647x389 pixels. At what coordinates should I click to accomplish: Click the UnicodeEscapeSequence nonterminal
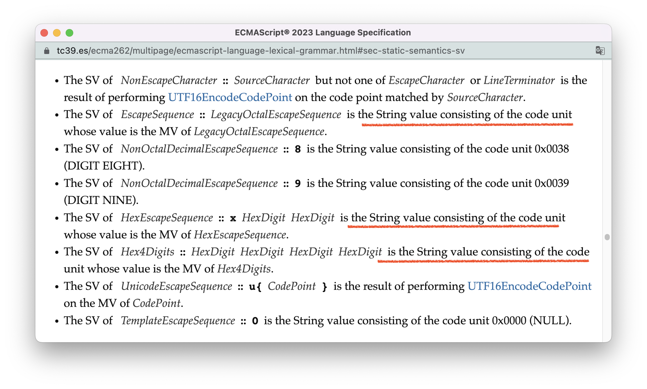click(x=176, y=286)
